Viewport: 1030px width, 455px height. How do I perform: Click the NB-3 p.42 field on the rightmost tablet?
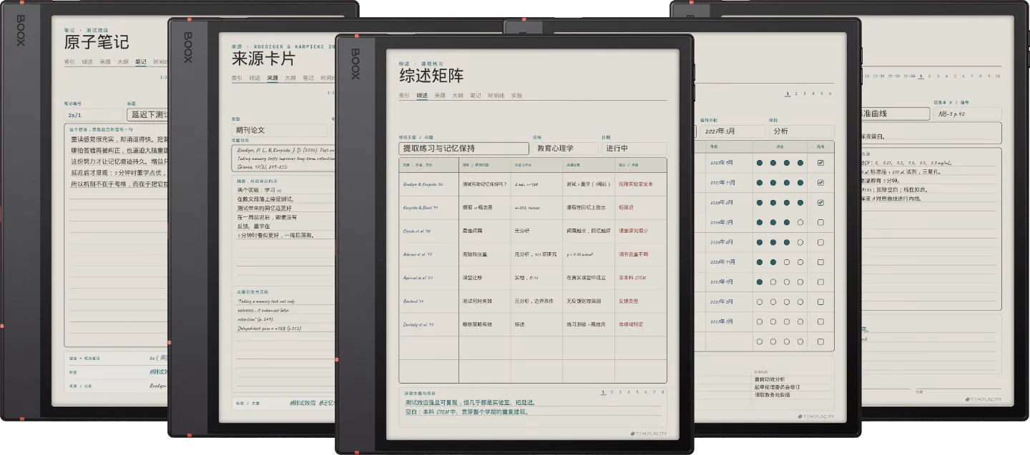coord(967,114)
